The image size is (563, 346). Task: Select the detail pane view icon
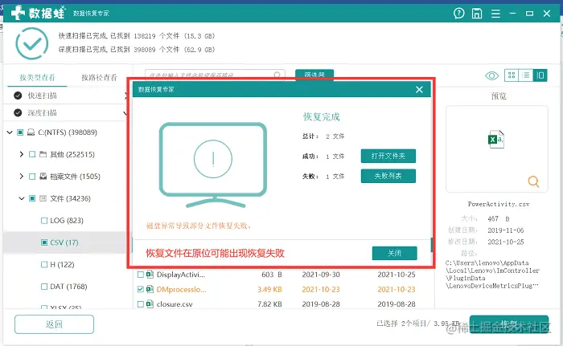(x=540, y=75)
